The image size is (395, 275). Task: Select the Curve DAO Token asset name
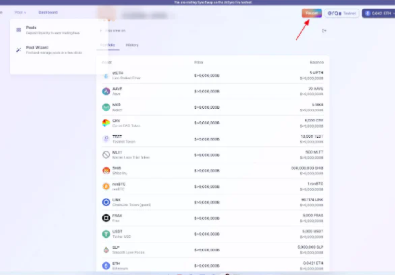click(x=126, y=126)
